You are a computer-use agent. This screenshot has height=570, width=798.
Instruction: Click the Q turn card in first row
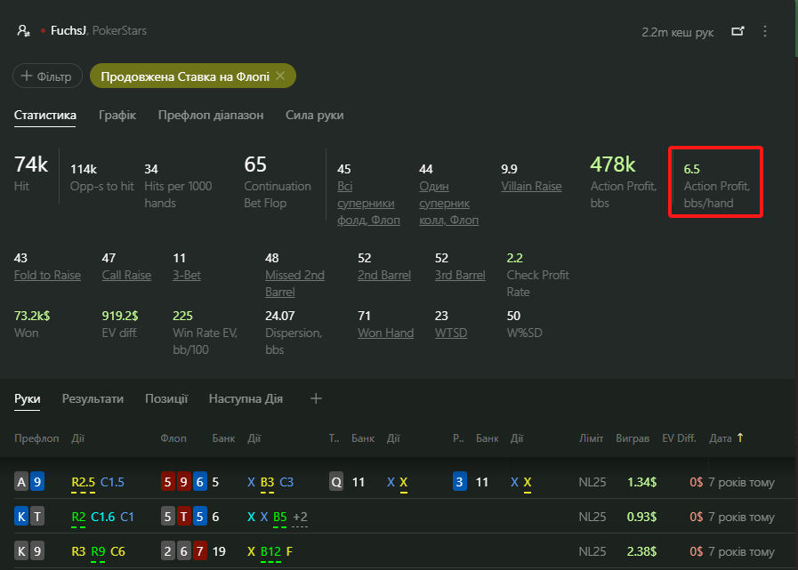point(336,482)
